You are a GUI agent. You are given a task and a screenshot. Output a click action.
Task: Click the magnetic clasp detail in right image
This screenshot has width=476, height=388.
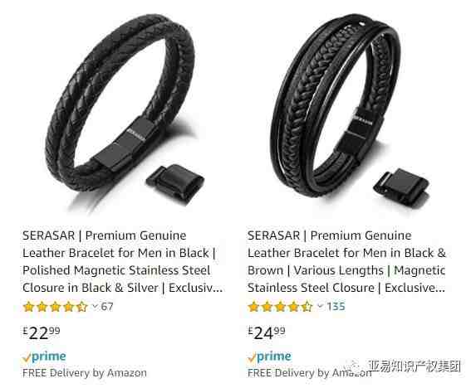click(401, 188)
